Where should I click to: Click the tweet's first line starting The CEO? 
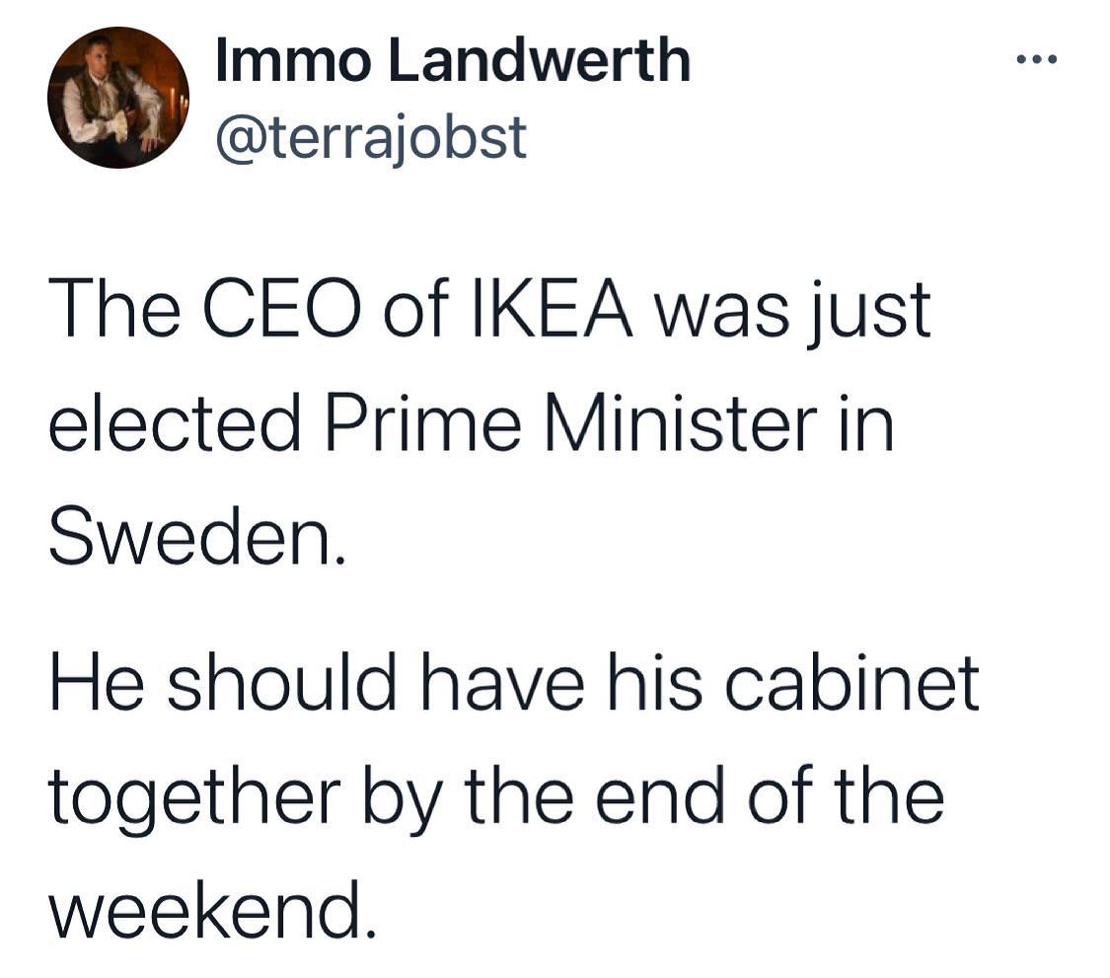tap(488, 312)
